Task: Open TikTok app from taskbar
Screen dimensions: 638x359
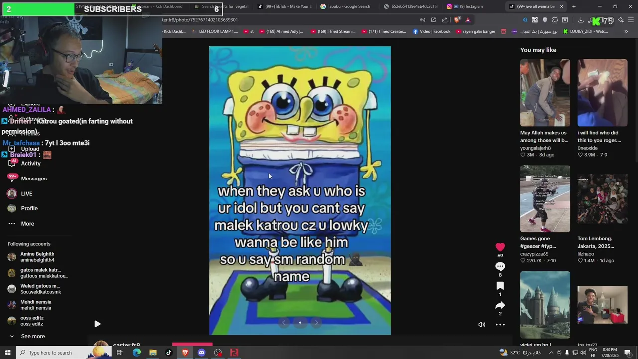Action: [169, 353]
